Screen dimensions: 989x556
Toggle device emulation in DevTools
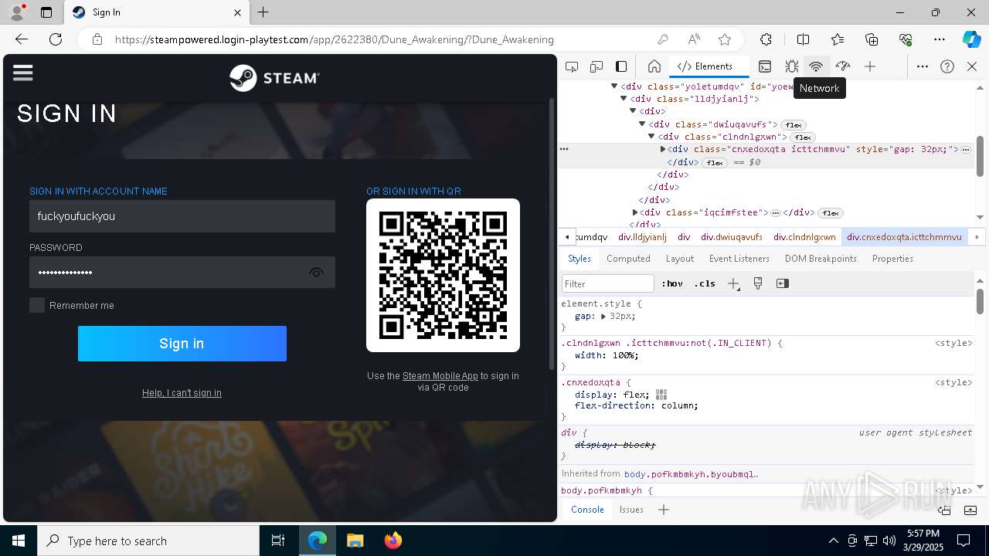(x=596, y=66)
